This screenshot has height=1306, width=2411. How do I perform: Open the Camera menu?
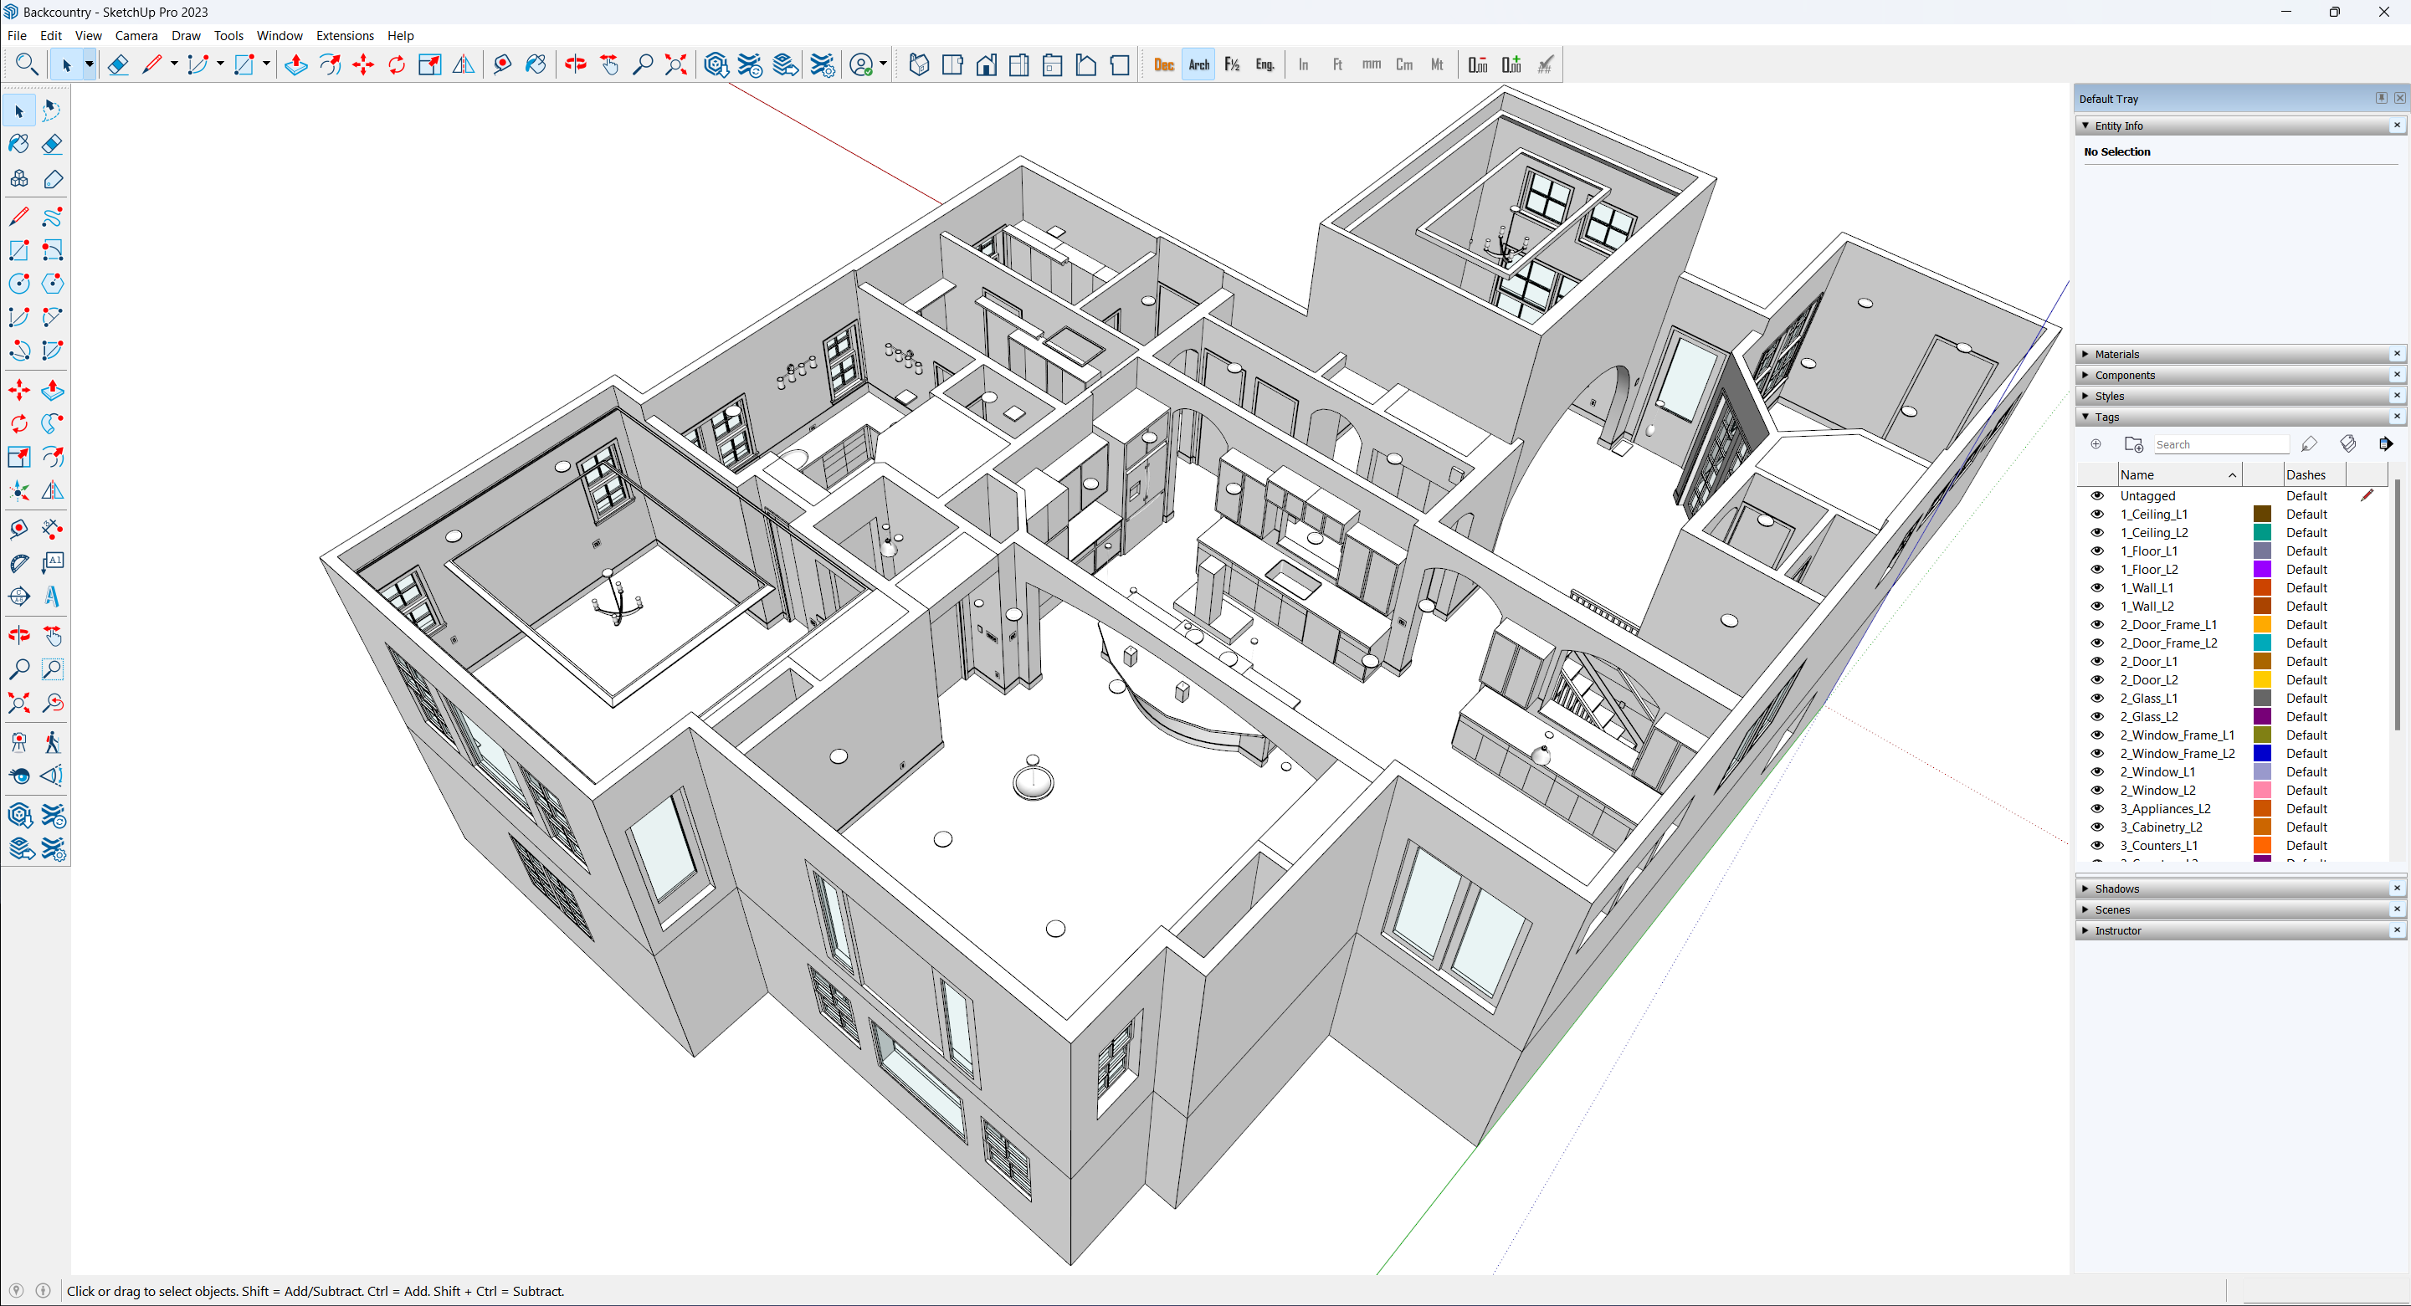136,35
